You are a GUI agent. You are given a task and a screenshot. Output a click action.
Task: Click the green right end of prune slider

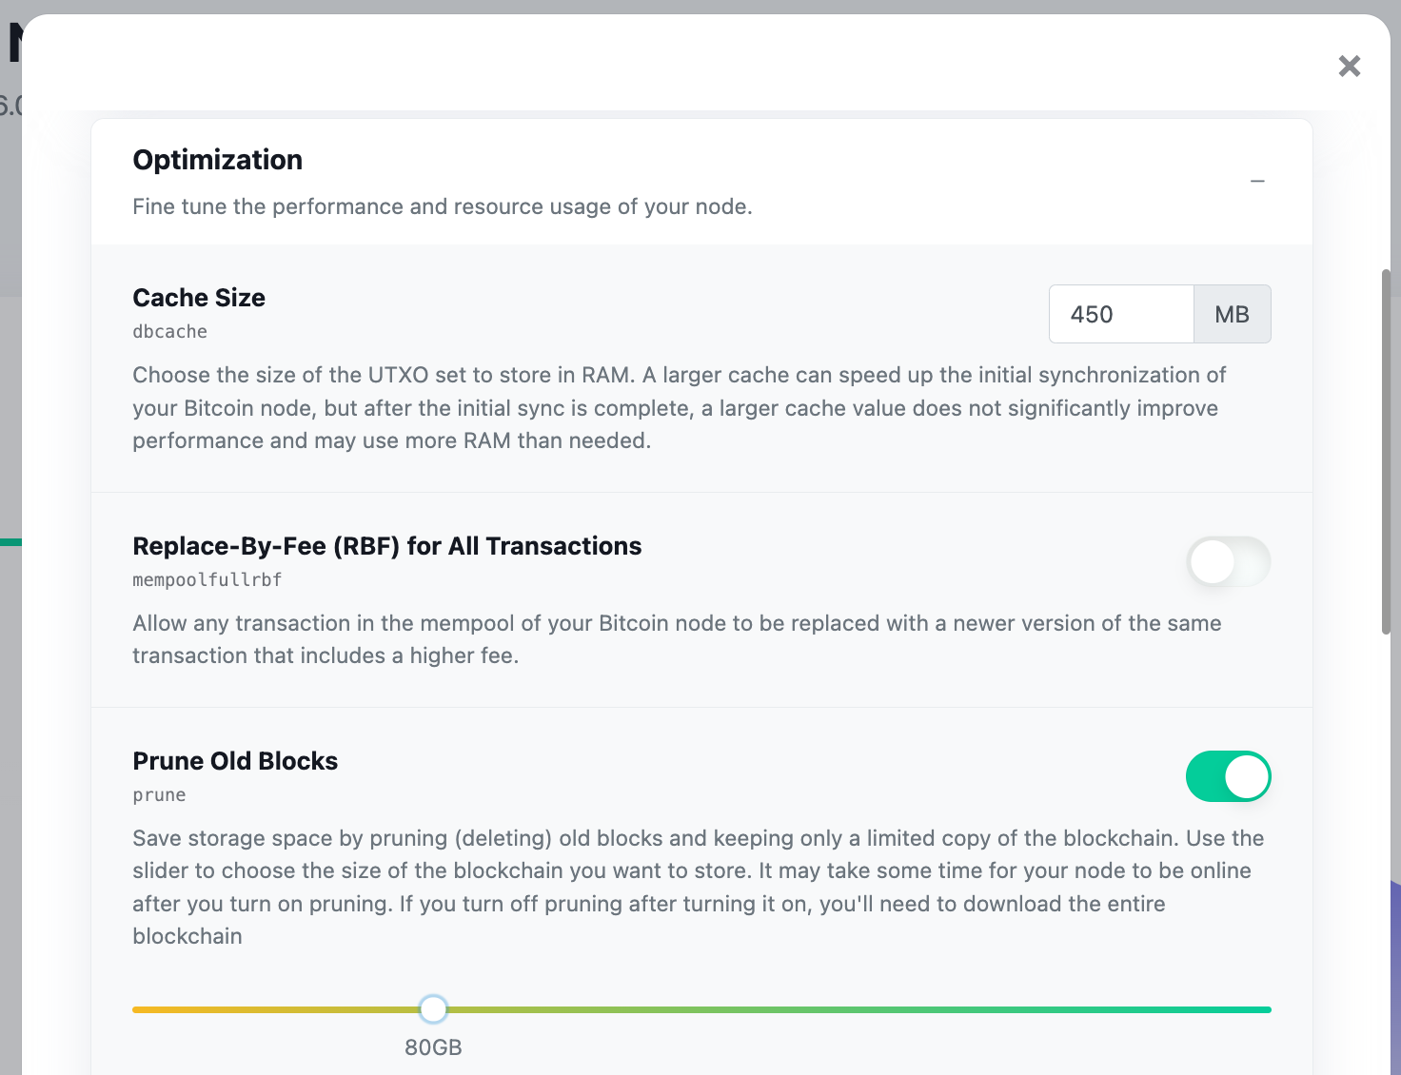[x=1261, y=1009]
